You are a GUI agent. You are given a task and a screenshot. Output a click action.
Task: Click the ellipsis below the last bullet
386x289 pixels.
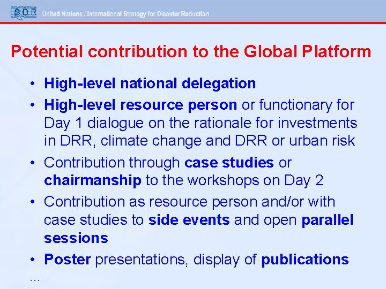click(x=35, y=280)
